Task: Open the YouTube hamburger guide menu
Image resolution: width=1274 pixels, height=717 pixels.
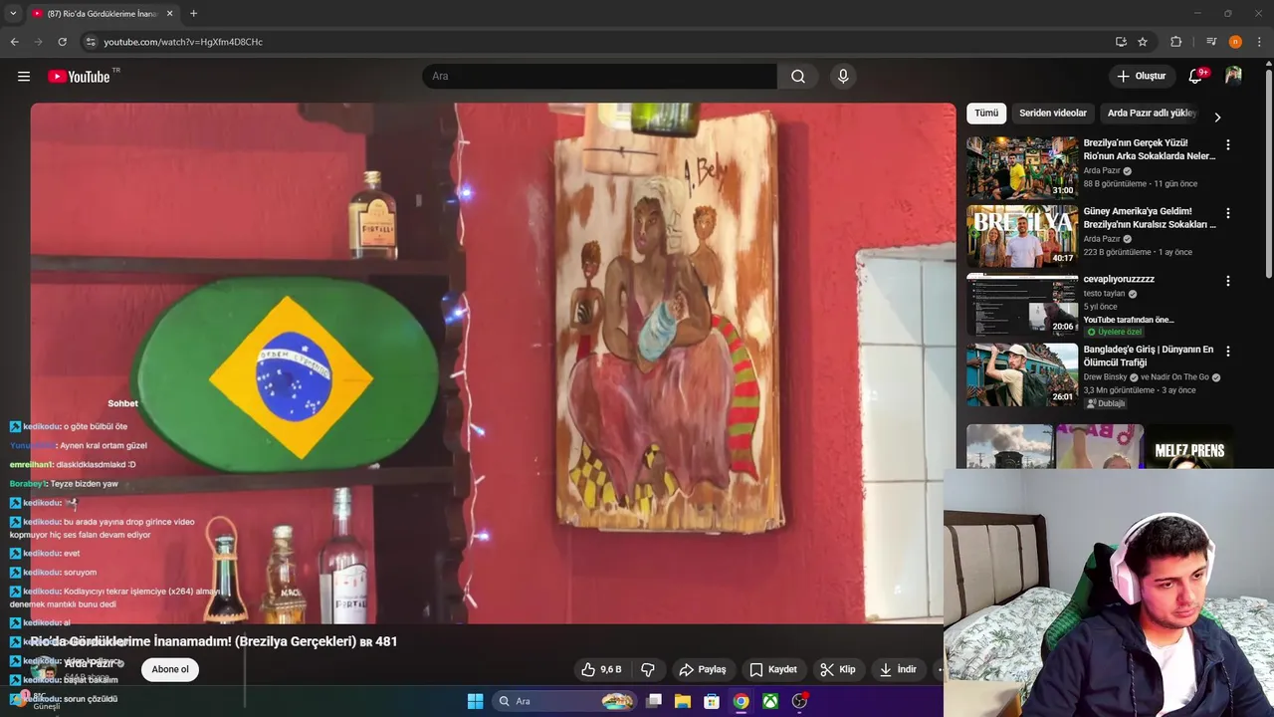Action: (x=24, y=77)
